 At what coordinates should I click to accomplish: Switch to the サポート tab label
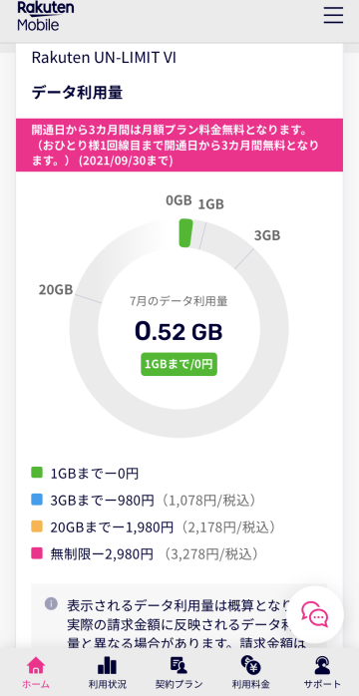(x=323, y=684)
